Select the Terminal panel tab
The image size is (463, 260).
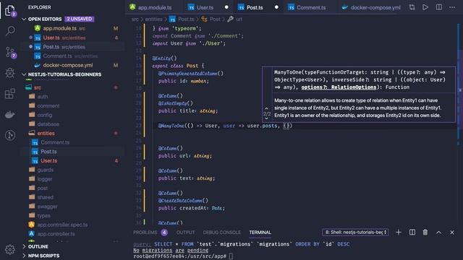[x=260, y=233]
